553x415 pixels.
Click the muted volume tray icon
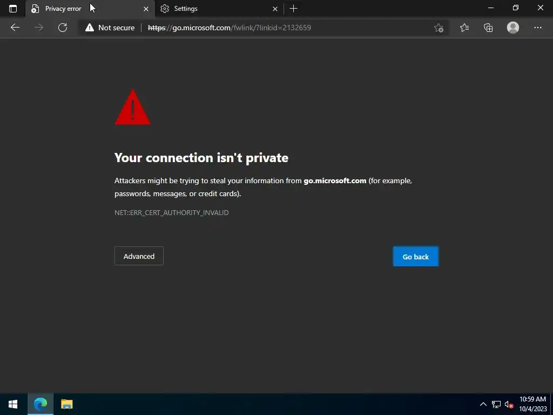tap(509, 404)
